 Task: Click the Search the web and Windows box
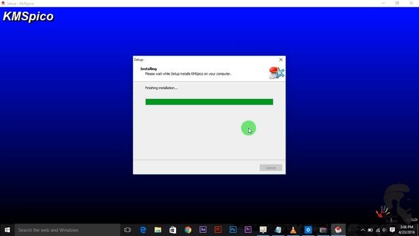pos(67,230)
